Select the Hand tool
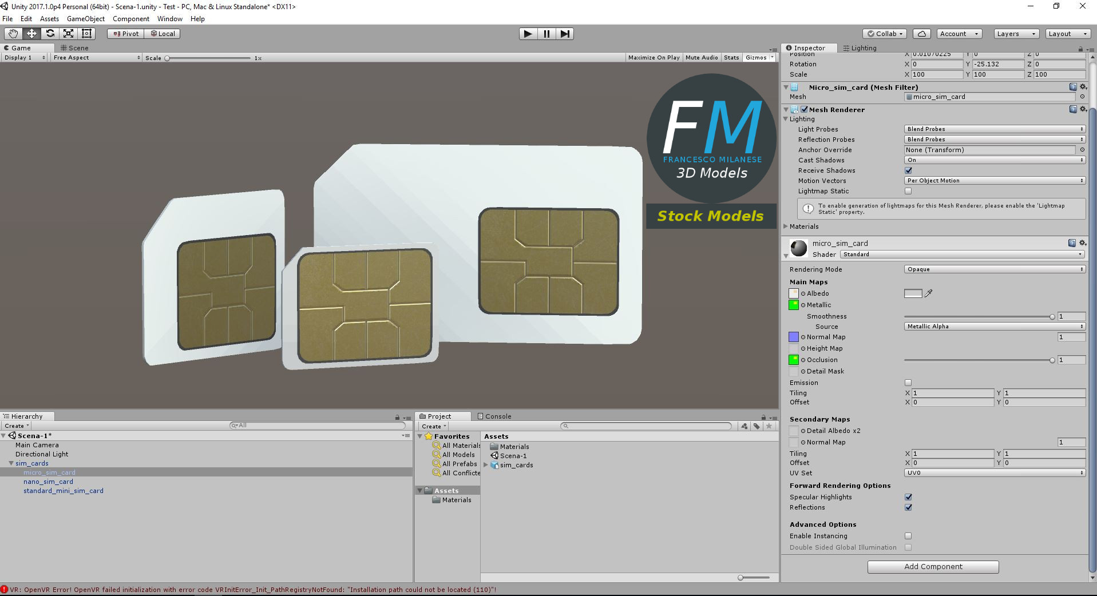 click(12, 33)
